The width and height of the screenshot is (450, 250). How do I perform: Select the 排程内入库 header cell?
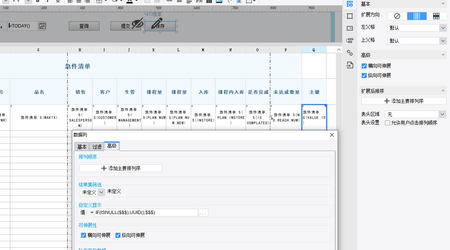pyautogui.click(x=231, y=92)
